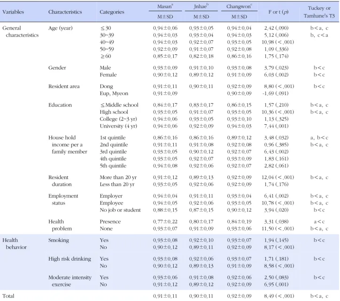Viewport: 340px width, 301px height.
Task: Select the Changwon column header
Action: tap(239, 7)
